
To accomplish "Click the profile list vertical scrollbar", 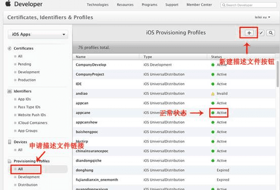I will point(278,74).
